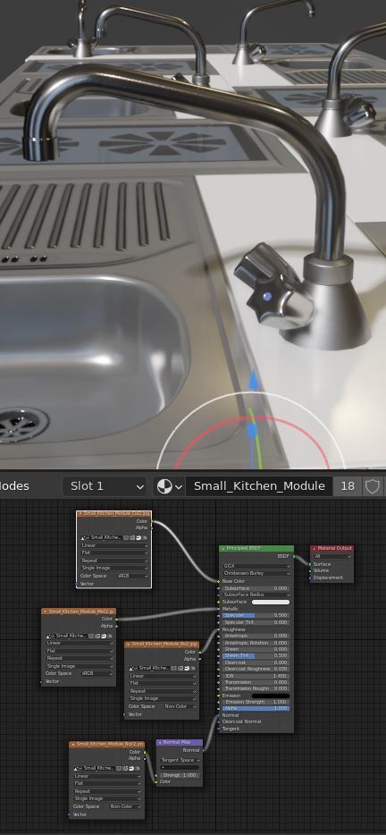
Task: Click fake user shield icon on Col2 node
Action: point(126,537)
